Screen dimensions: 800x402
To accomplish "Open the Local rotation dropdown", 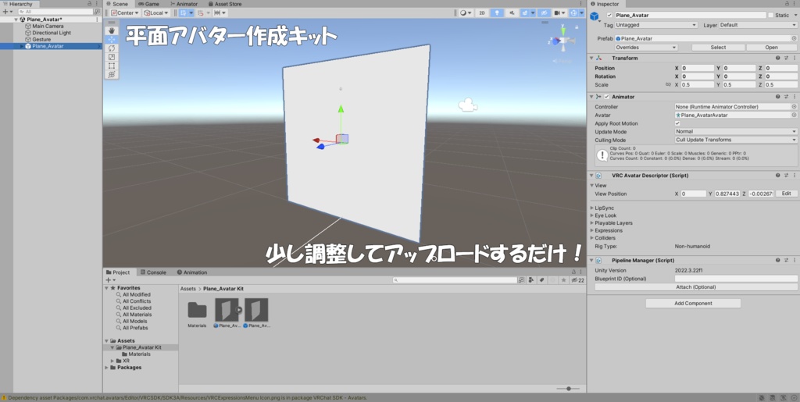I will (x=156, y=12).
